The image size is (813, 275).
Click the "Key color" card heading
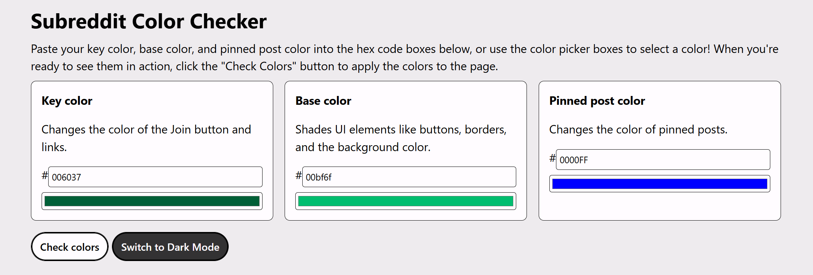click(x=67, y=101)
